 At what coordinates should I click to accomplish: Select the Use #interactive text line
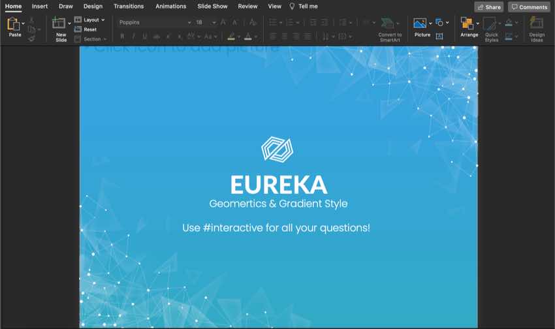pos(276,228)
